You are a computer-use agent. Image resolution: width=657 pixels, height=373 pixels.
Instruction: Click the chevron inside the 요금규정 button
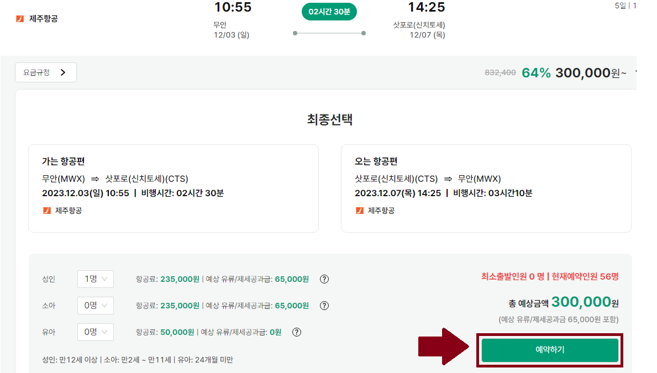(x=63, y=72)
